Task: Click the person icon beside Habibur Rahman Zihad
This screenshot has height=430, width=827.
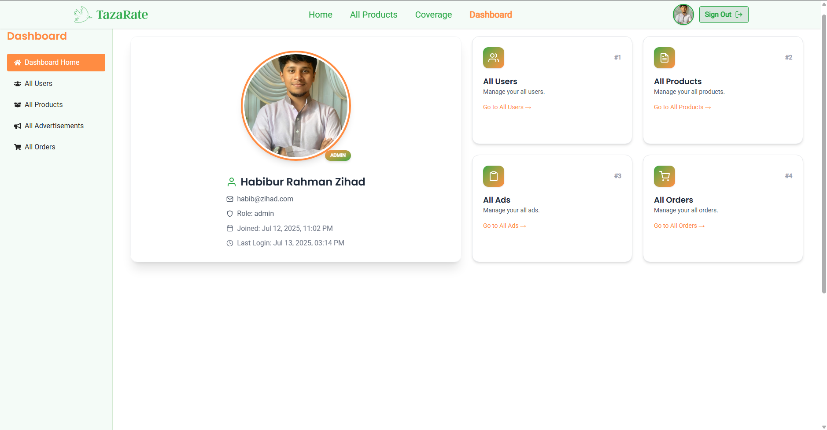Action: click(231, 182)
